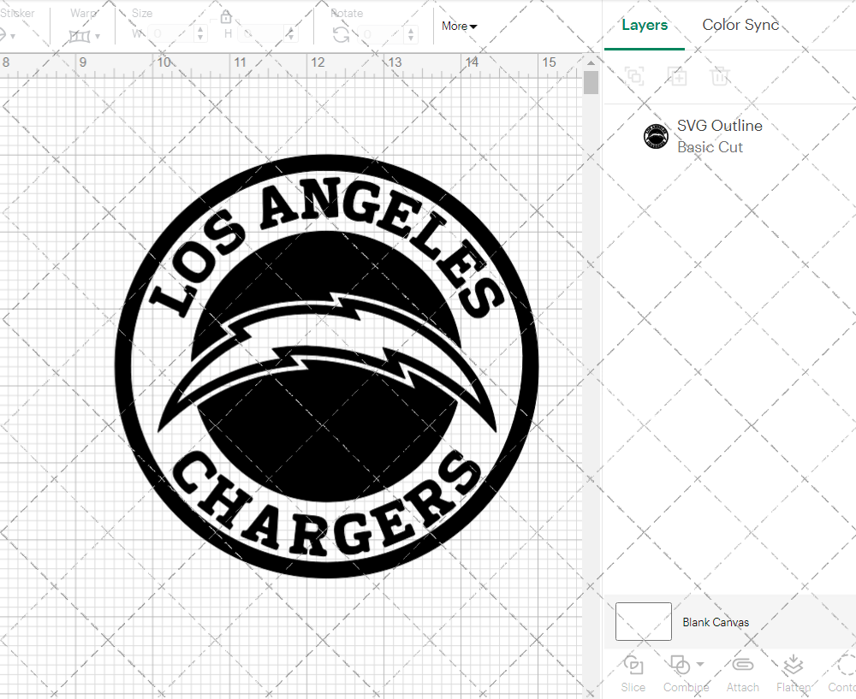Open the More dropdown
Screen dimensions: 856x699
459,27
